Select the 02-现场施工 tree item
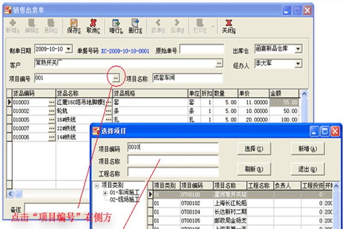This screenshot has width=344, height=229. 125,200
